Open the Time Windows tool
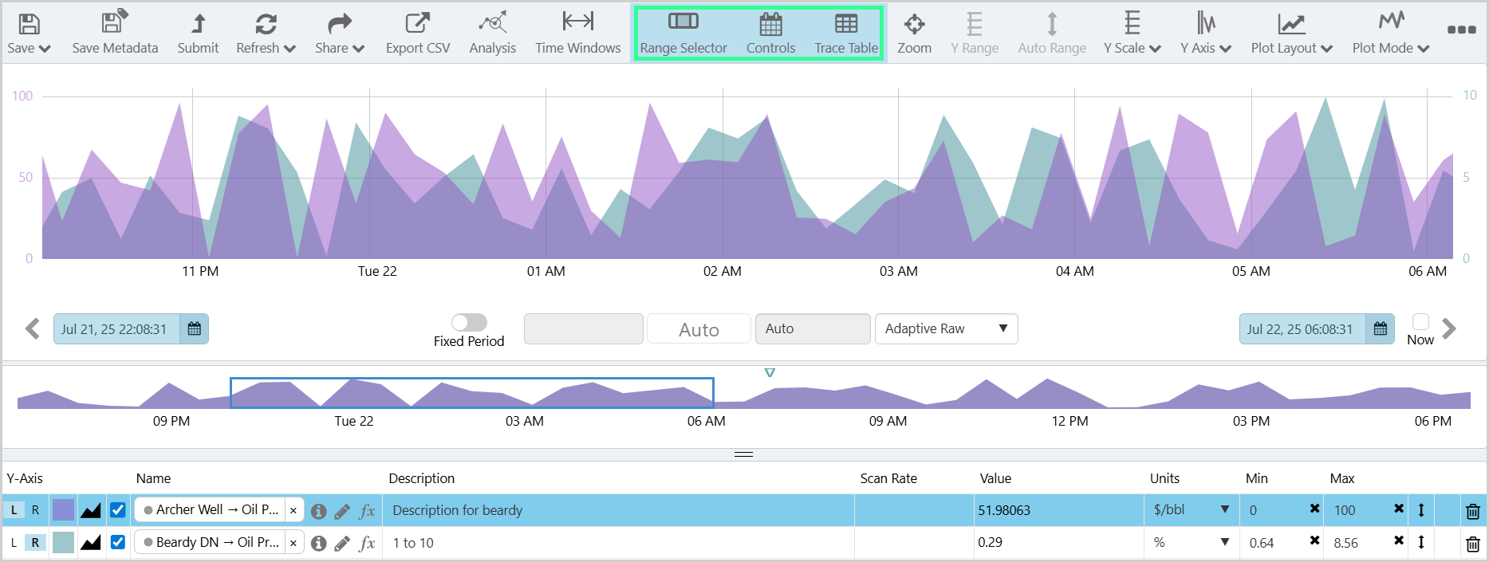This screenshot has height=562, width=1489. click(x=577, y=24)
